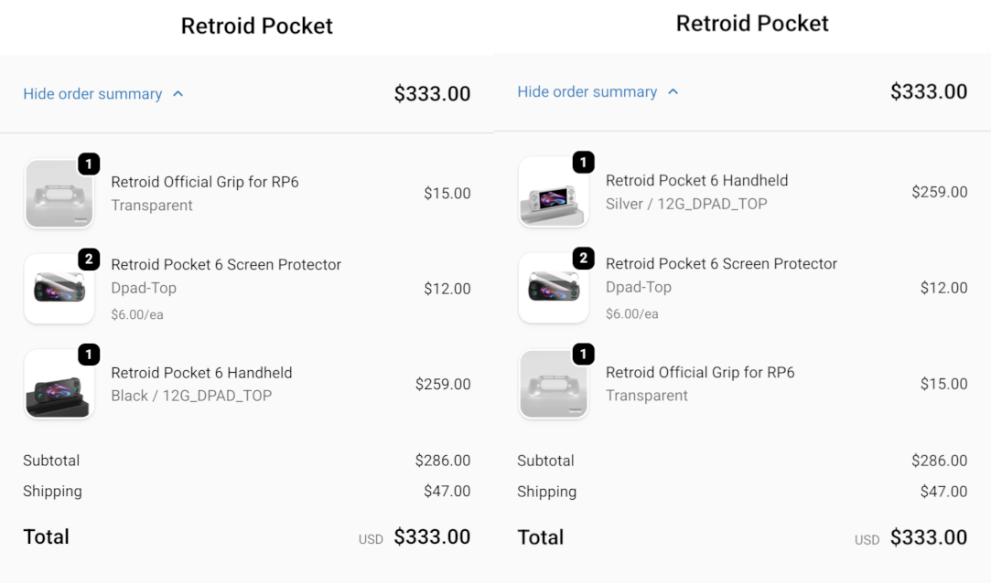The width and height of the screenshot is (991, 583).
Task: Click the quantity badge on the Silver handheld
Action: coord(583,163)
